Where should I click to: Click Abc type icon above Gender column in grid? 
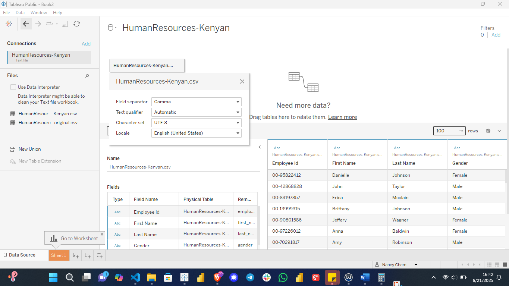click(x=457, y=148)
